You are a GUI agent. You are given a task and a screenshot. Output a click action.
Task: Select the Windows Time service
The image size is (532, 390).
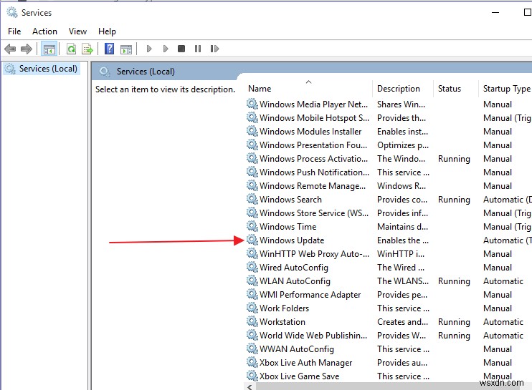(288, 226)
